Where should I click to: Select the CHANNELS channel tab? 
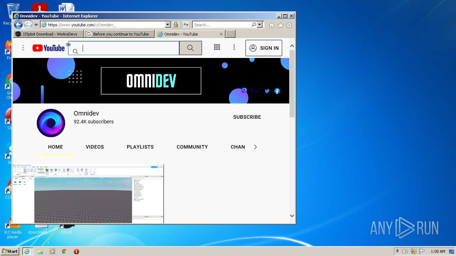238,147
